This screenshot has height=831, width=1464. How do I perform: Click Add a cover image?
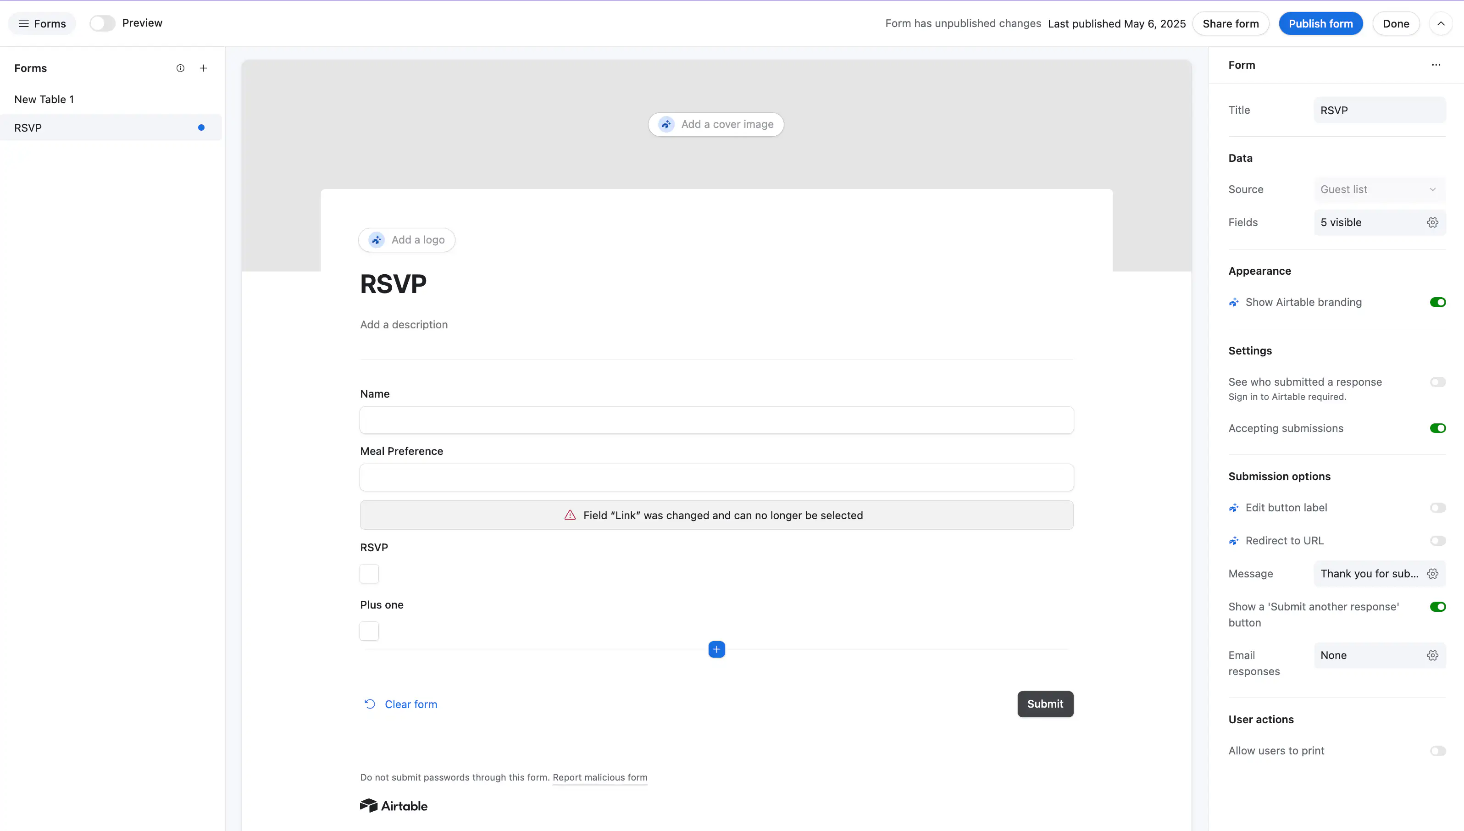[716, 124]
